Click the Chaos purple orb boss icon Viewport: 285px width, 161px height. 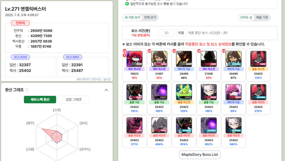click(x=159, y=92)
